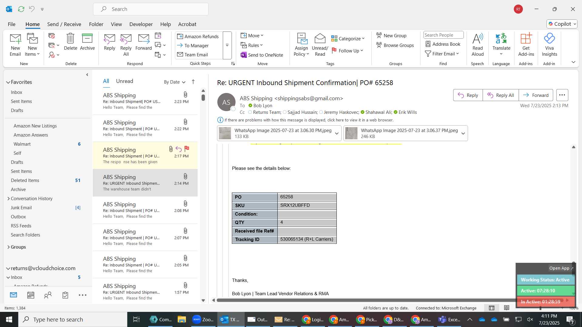Open the Folder tab
Viewport: 582px width, 327px height.
pos(96,24)
